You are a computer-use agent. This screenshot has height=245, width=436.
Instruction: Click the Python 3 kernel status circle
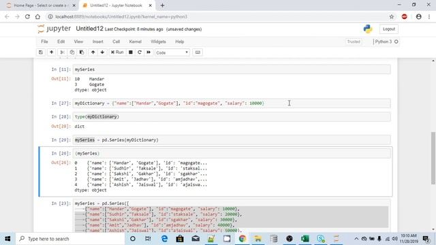pos(396,42)
